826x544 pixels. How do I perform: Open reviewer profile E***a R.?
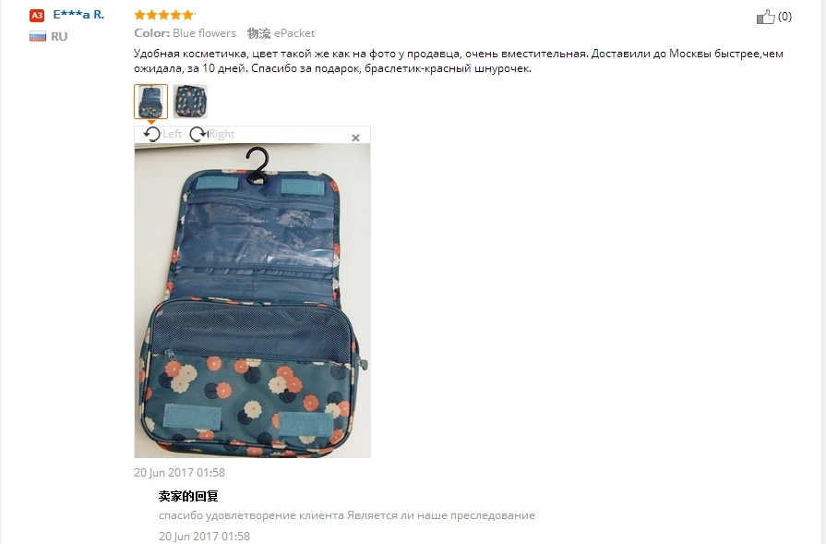[78, 15]
